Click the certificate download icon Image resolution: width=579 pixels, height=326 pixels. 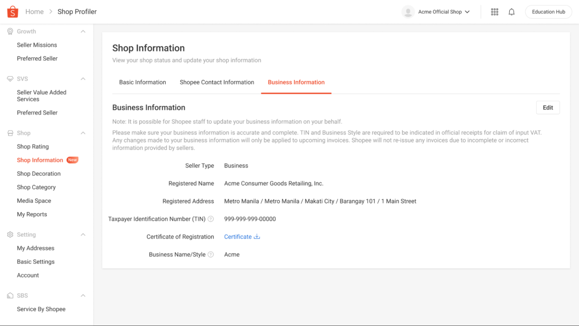click(x=257, y=237)
